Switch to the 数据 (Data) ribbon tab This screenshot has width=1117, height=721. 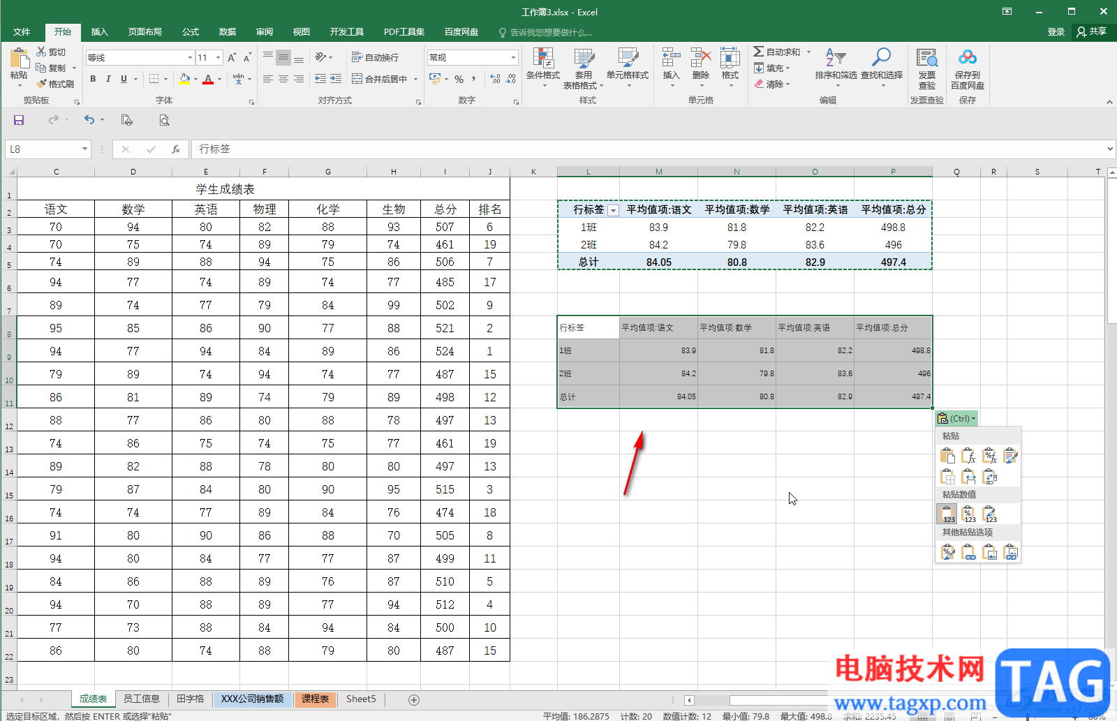tap(228, 31)
